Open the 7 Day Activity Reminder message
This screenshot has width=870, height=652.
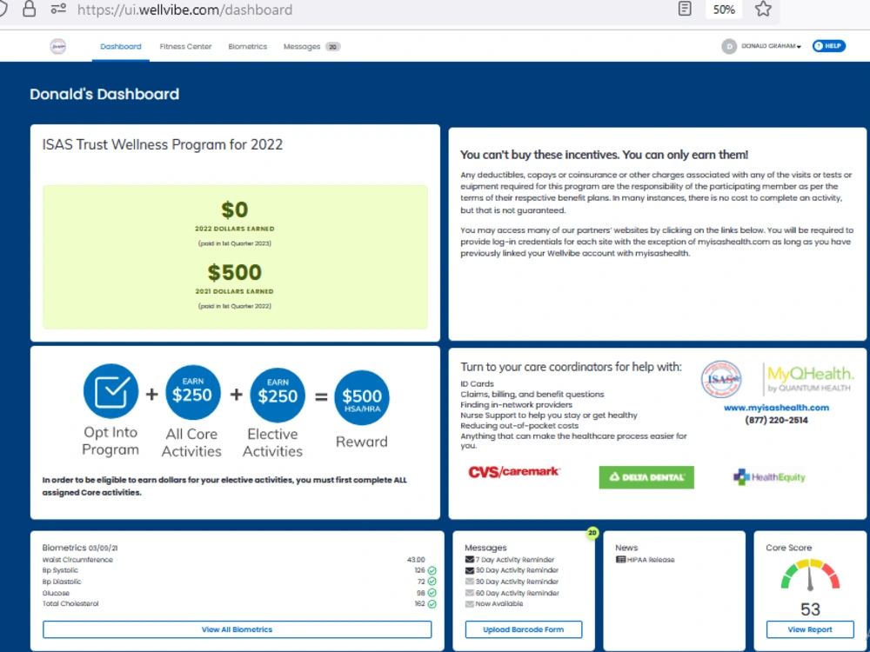(x=514, y=559)
